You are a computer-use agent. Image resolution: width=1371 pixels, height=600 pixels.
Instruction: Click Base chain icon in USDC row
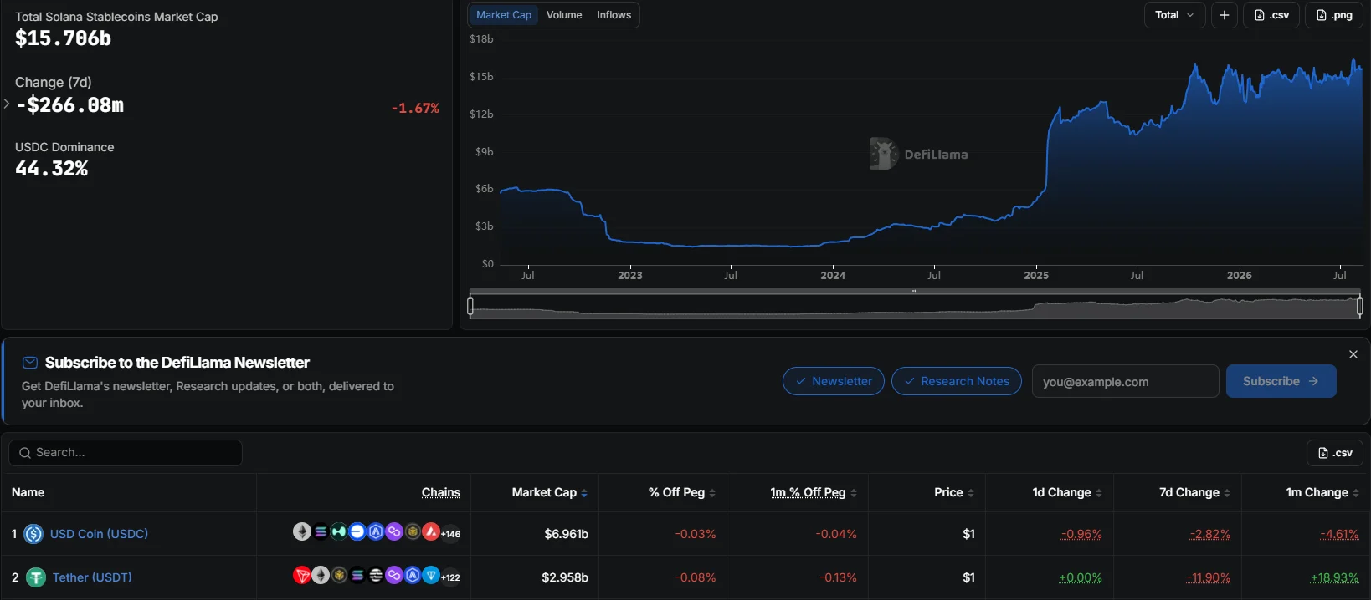pyautogui.click(x=357, y=531)
